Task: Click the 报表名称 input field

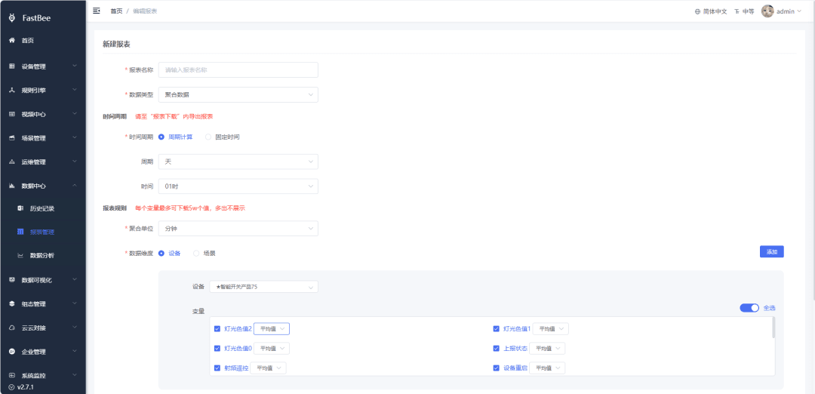Action: click(238, 69)
